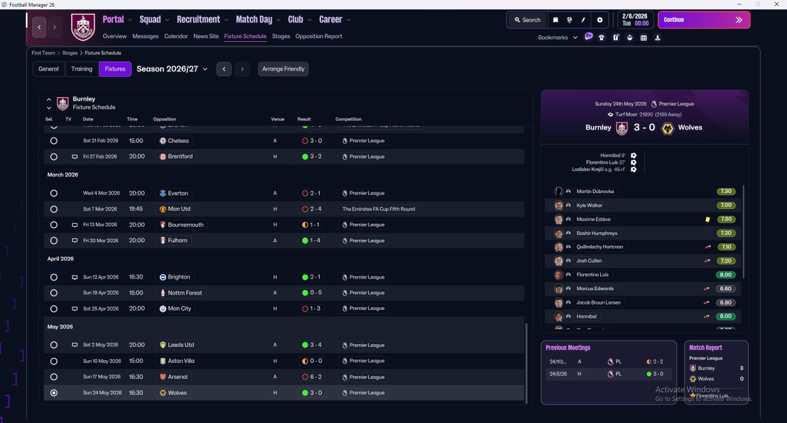Open the shirt tactics bookmark icon

[601, 38]
